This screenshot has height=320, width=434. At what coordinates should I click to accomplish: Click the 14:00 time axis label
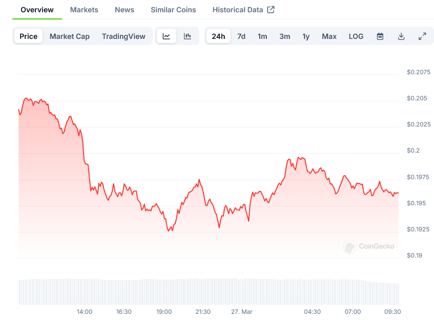pos(85,312)
